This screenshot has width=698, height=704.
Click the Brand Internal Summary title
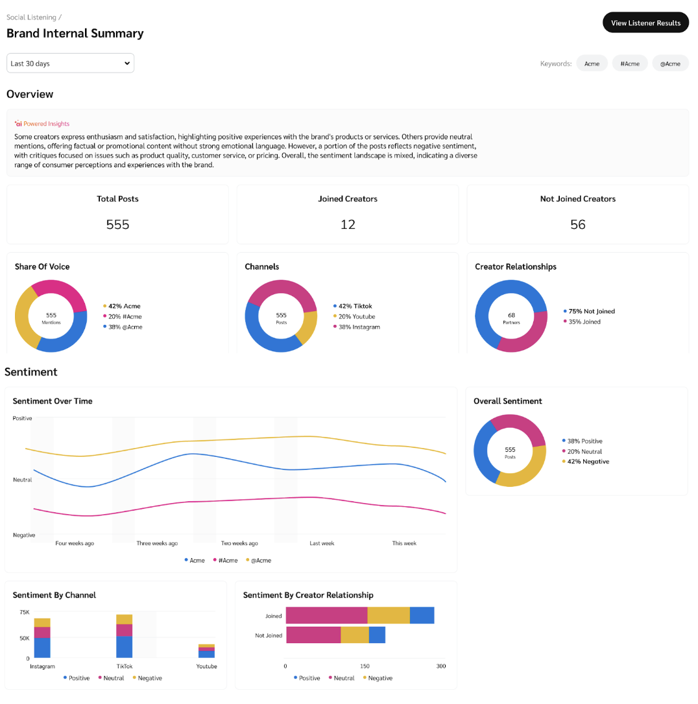pyautogui.click(x=75, y=33)
